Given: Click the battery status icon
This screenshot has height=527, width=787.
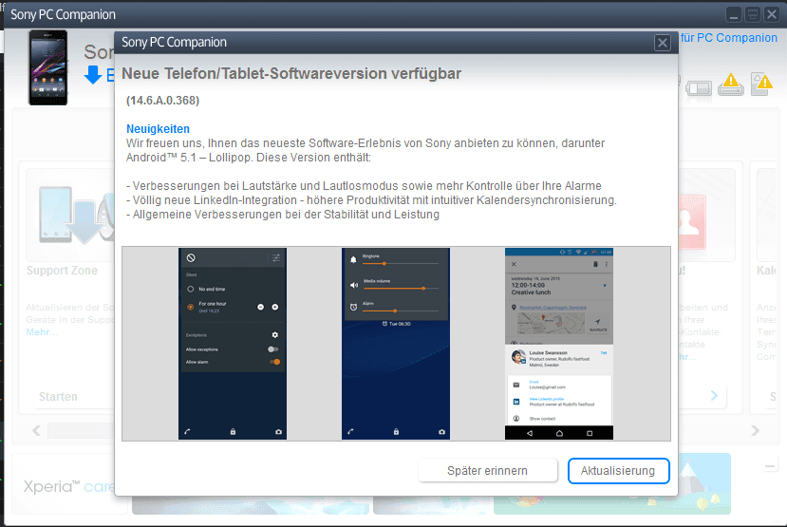Looking at the screenshot, I should click(x=699, y=88).
